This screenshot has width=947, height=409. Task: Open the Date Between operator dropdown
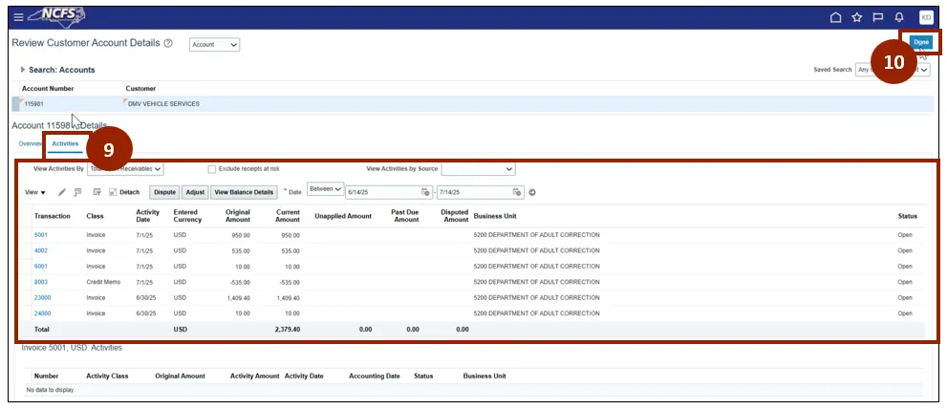(x=325, y=189)
